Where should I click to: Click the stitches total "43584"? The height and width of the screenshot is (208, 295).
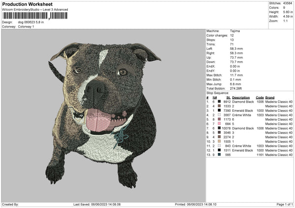pyautogui.click(x=288, y=3)
